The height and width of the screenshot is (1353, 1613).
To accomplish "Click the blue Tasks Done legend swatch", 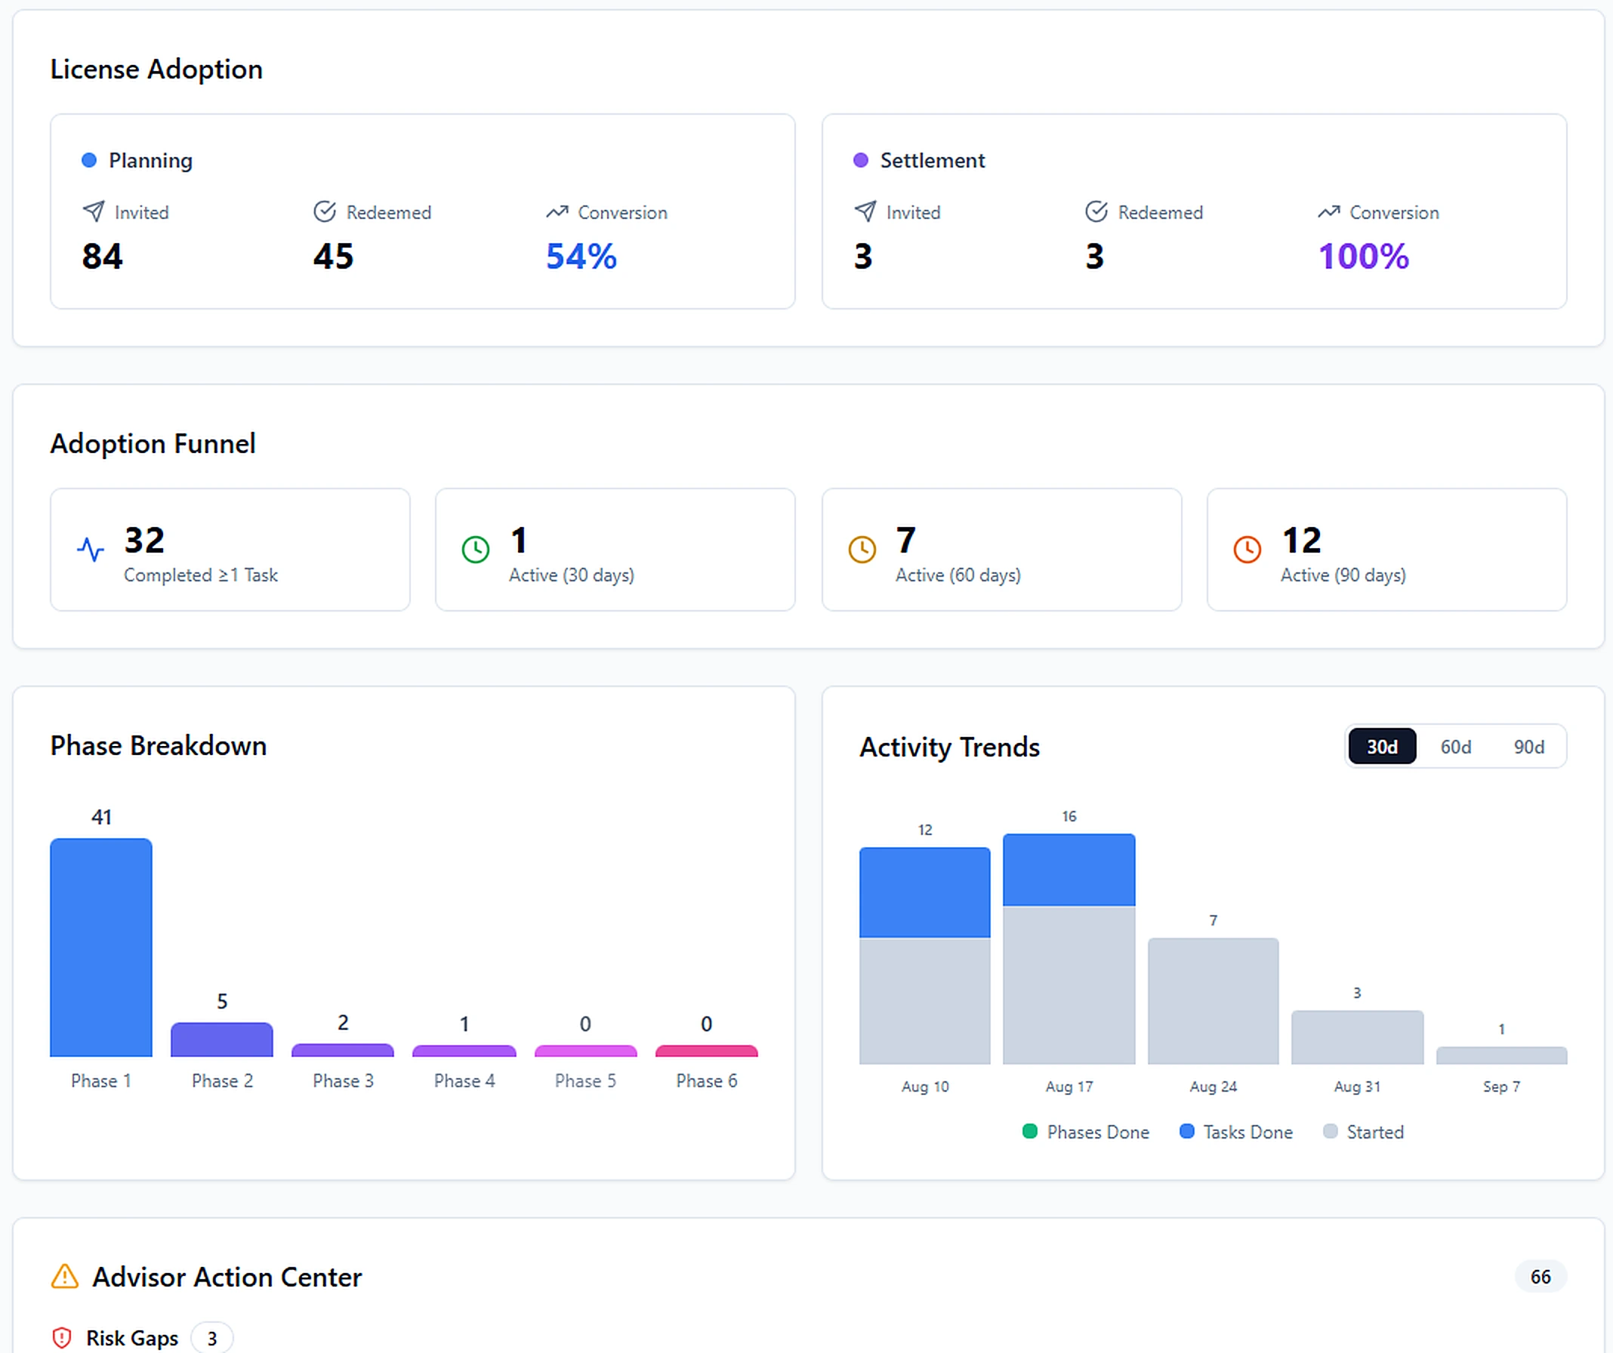I will click(1186, 1131).
